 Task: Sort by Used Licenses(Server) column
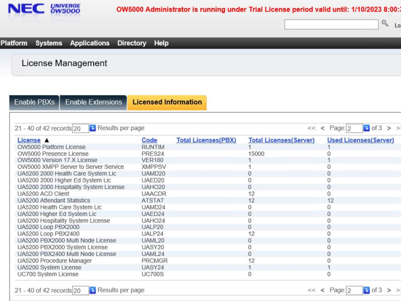[x=360, y=140]
